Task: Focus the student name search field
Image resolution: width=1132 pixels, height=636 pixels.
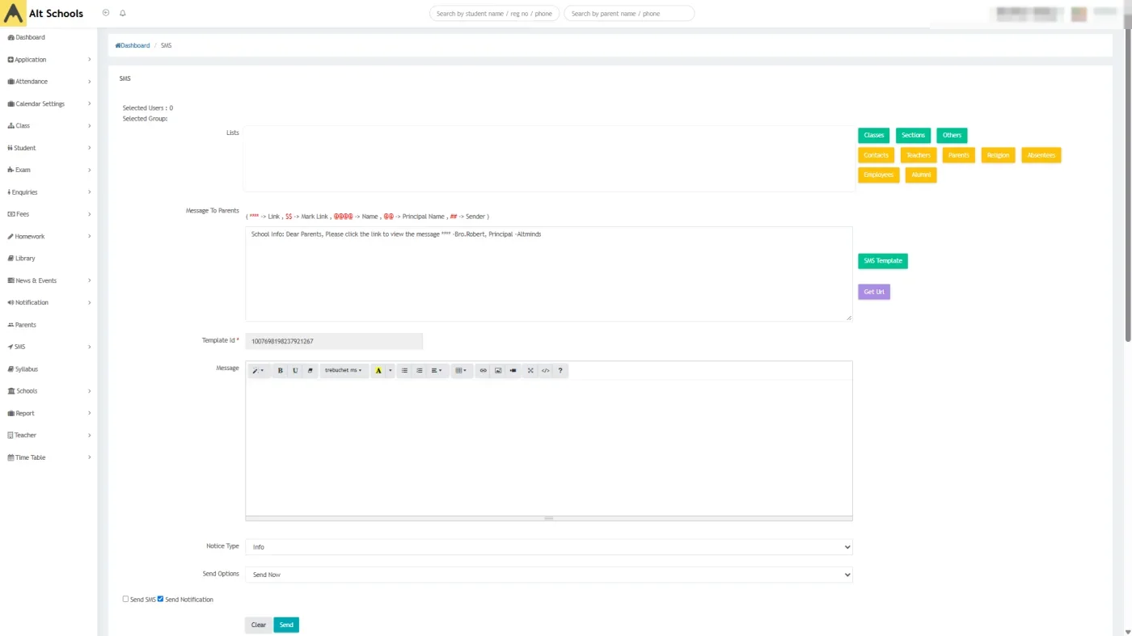Action: click(x=494, y=14)
